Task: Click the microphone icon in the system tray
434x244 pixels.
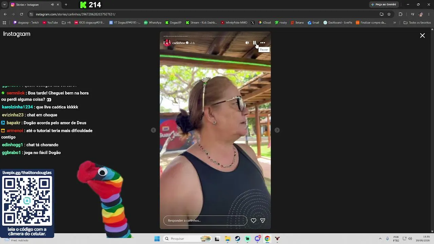Action: coord(388,239)
